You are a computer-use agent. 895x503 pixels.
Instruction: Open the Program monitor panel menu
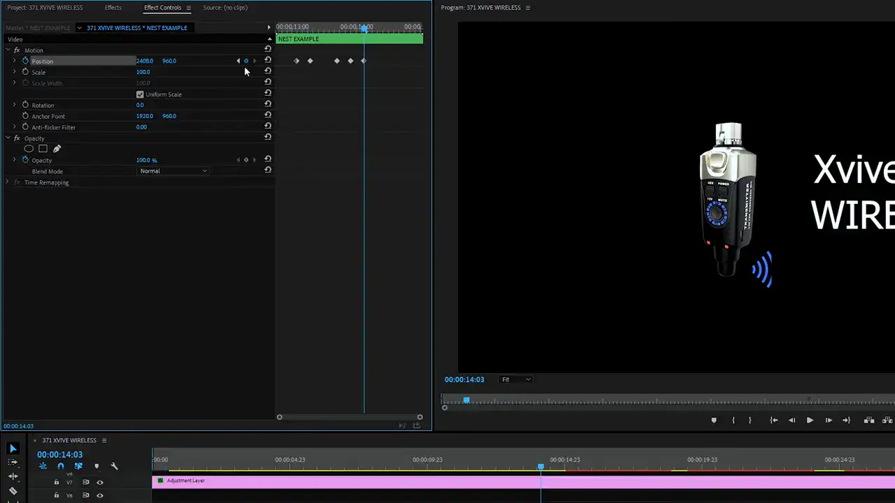(x=528, y=8)
